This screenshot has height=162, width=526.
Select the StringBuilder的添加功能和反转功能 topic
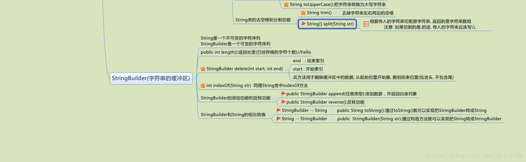pyautogui.click(x=235, y=98)
